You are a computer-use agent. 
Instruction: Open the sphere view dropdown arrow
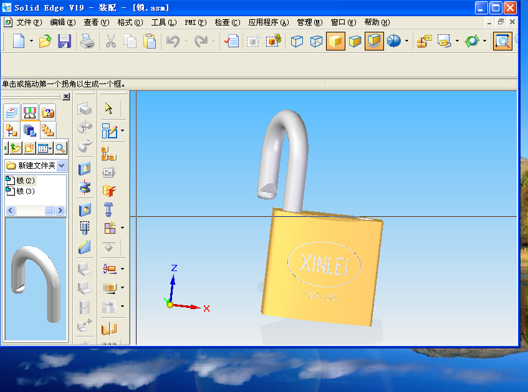coord(406,41)
